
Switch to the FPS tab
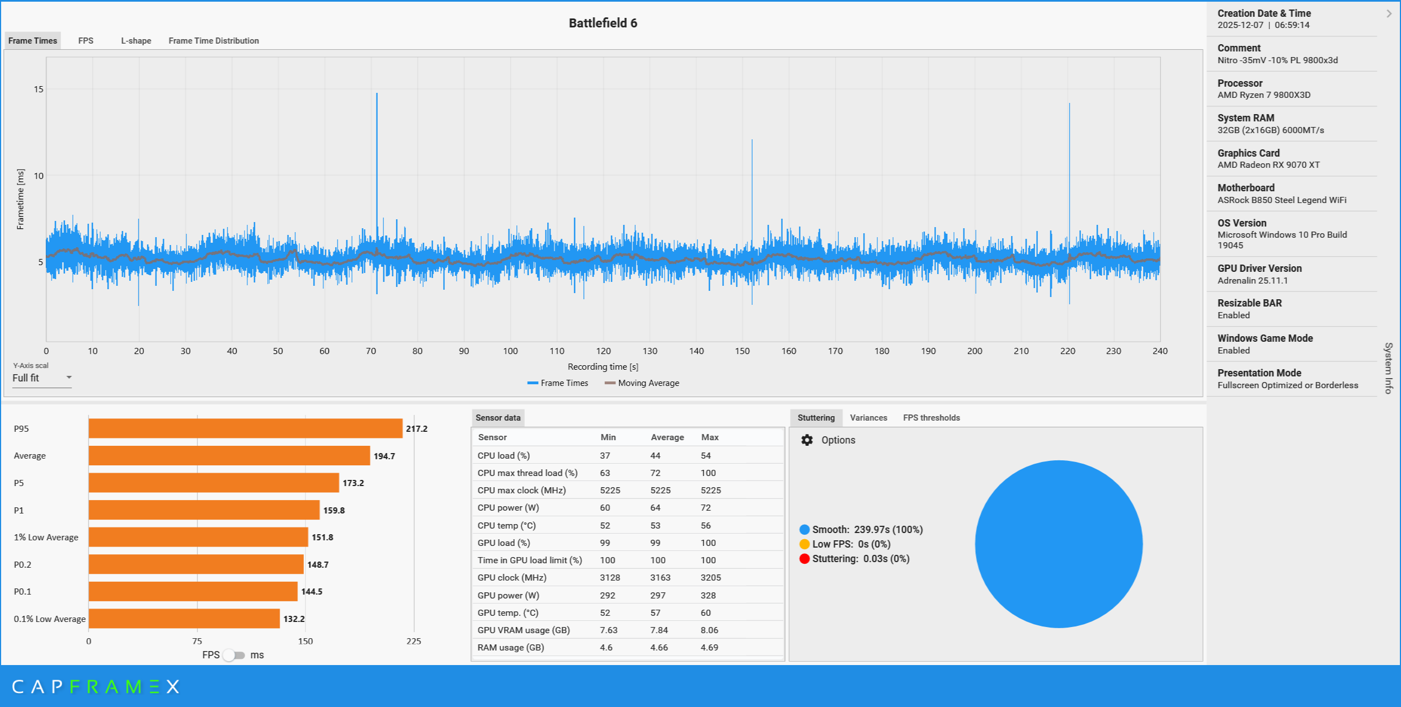(x=86, y=41)
